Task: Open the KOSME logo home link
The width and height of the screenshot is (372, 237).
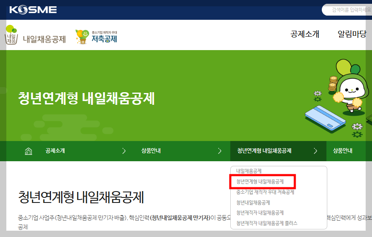Action: [33, 10]
